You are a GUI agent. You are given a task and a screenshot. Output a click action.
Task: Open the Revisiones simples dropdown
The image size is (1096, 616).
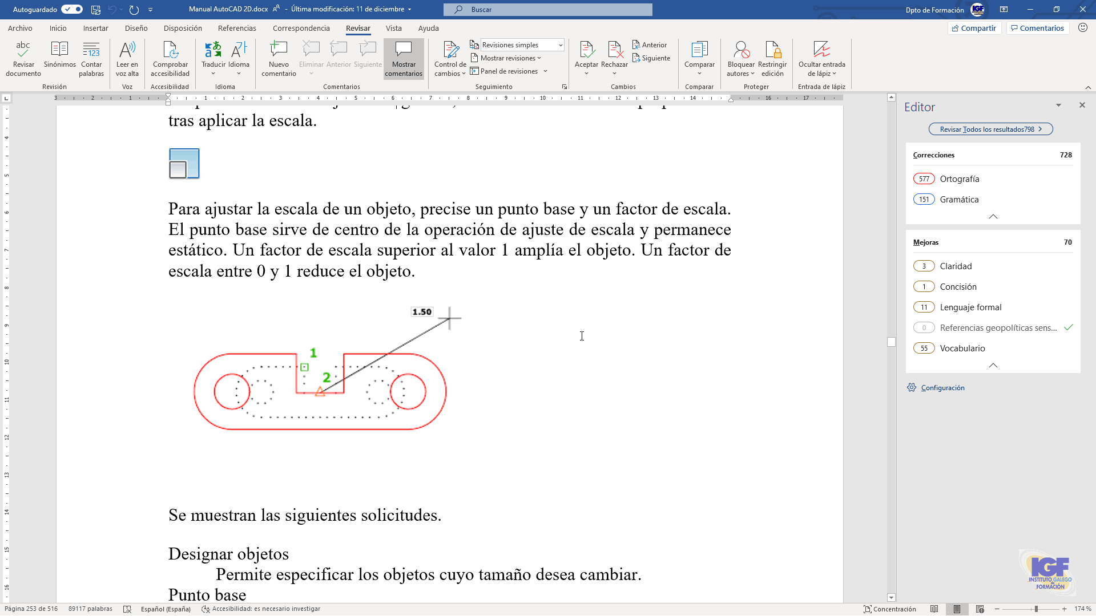[x=560, y=44]
